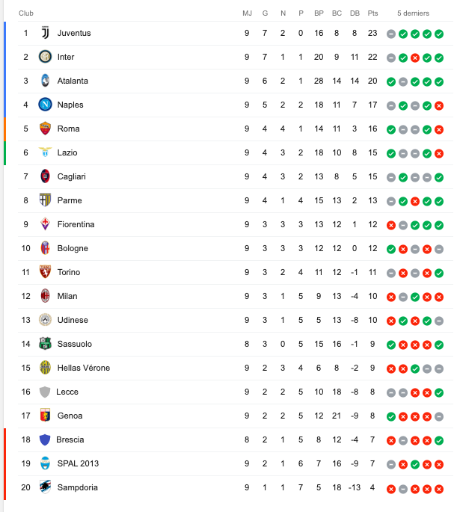Click the Inter club crest icon
Image resolution: width=454 pixels, height=512 pixels.
tap(46, 57)
